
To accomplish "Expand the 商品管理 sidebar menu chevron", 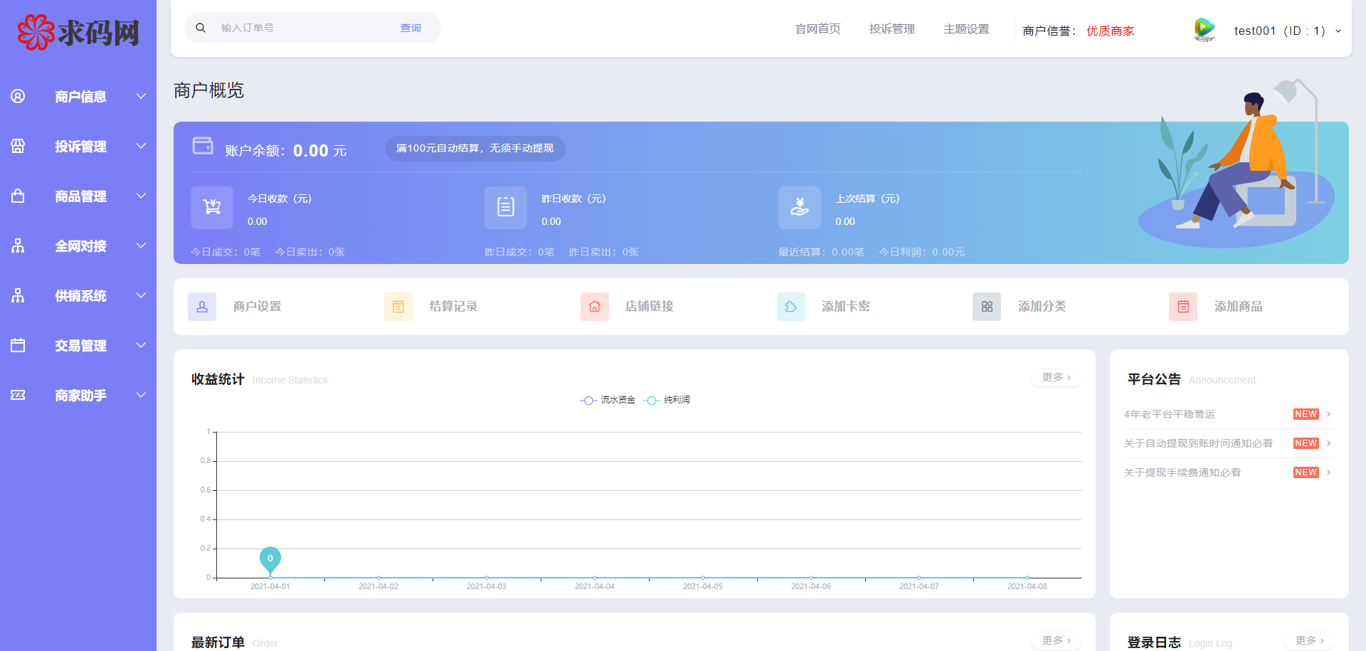I will (x=141, y=196).
